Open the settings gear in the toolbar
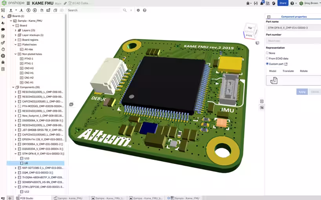Image resolution: width=321 pixels, height=200 pixels. (138, 10)
